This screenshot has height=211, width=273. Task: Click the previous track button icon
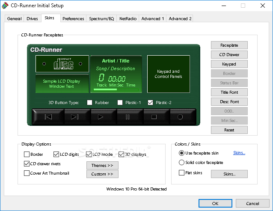(48, 117)
